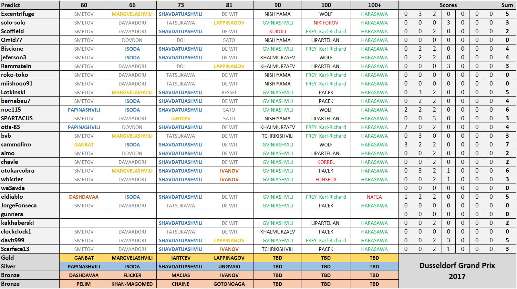This screenshot has width=517, height=289.
Task: Click the GOTONOAGA bronze medal cell
Action: (x=229, y=284)
